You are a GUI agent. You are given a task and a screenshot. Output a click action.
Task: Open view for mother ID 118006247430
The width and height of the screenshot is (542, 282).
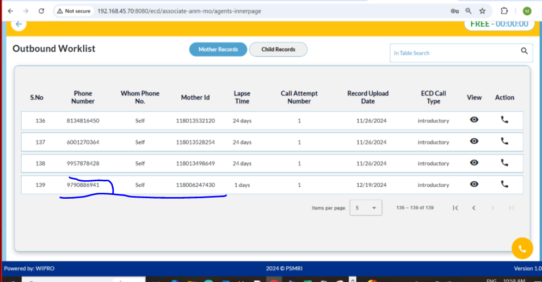click(474, 185)
